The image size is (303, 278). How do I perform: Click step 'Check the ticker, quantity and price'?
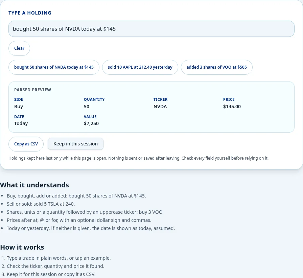click(55, 266)
